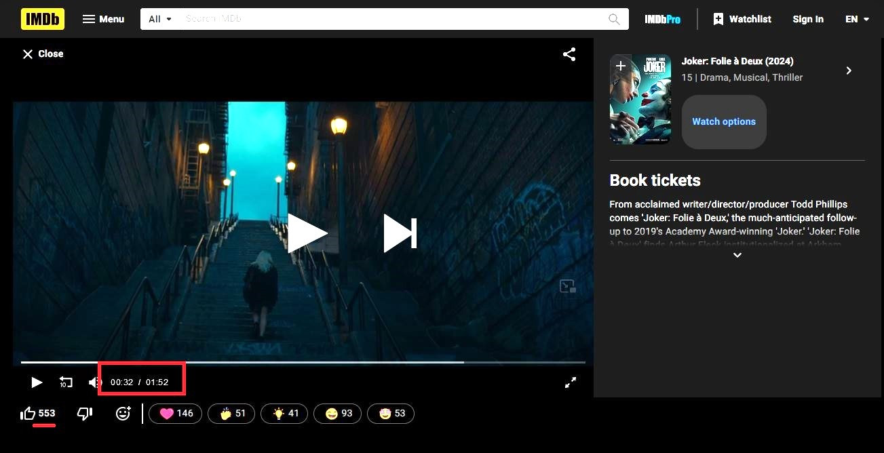Click the IMDb home logo
The width and height of the screenshot is (884, 453).
coord(43,19)
